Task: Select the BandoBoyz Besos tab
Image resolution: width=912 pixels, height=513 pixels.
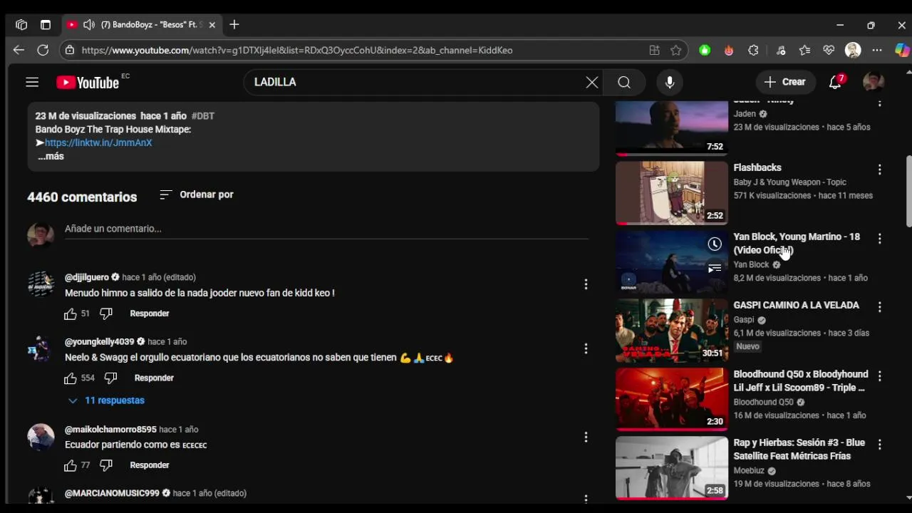Action: coord(142,25)
